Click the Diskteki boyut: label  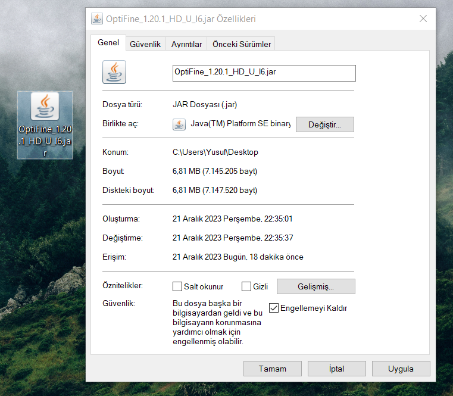[128, 190]
